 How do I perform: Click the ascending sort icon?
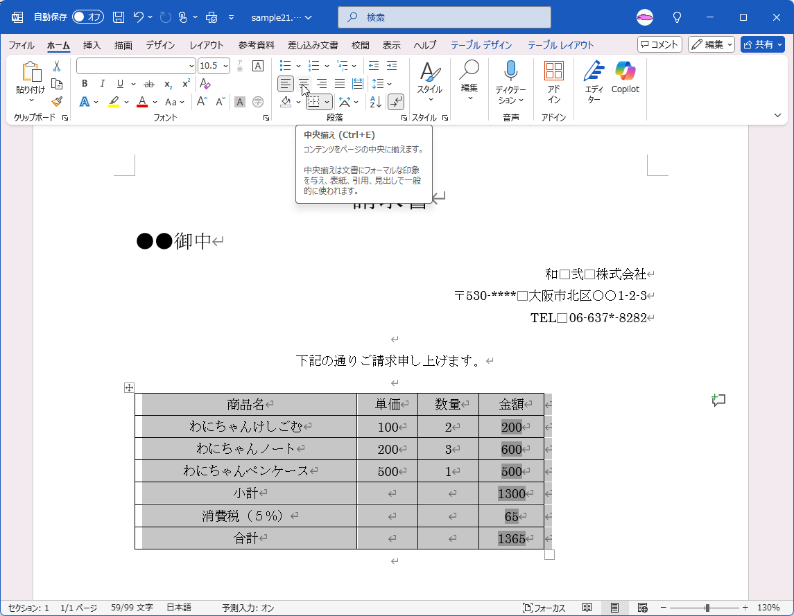375,102
